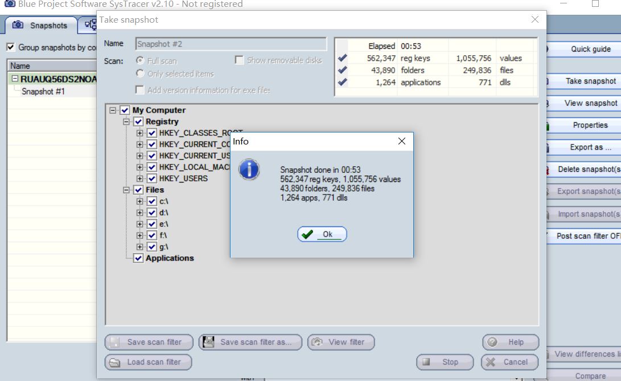Click Take snapshot in main window sidebar
The width and height of the screenshot is (621, 381).
pos(584,81)
